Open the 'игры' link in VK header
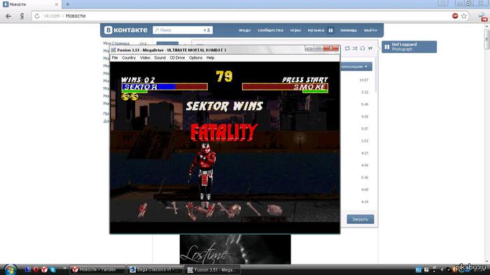 tap(295, 30)
